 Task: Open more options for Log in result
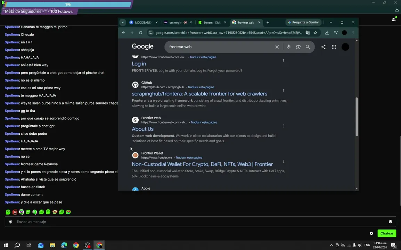click(x=283, y=61)
